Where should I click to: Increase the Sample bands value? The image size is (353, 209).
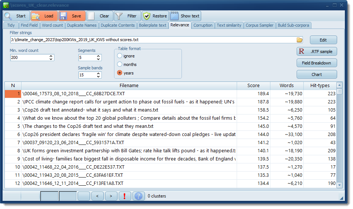99,73
